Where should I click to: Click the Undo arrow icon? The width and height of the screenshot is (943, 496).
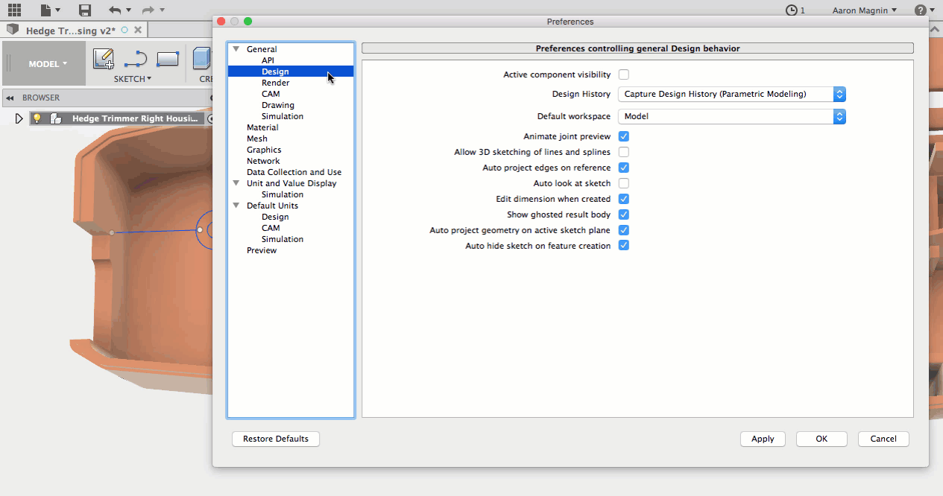point(115,10)
